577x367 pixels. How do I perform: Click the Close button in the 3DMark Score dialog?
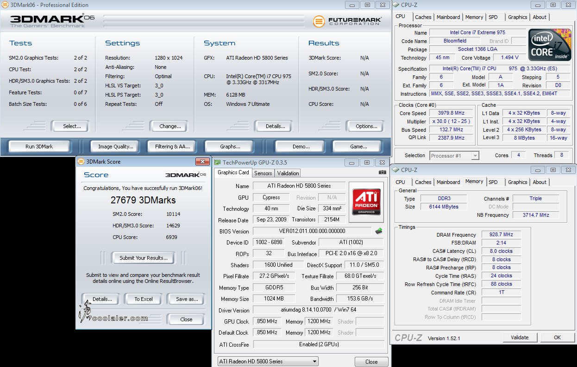pos(186,319)
